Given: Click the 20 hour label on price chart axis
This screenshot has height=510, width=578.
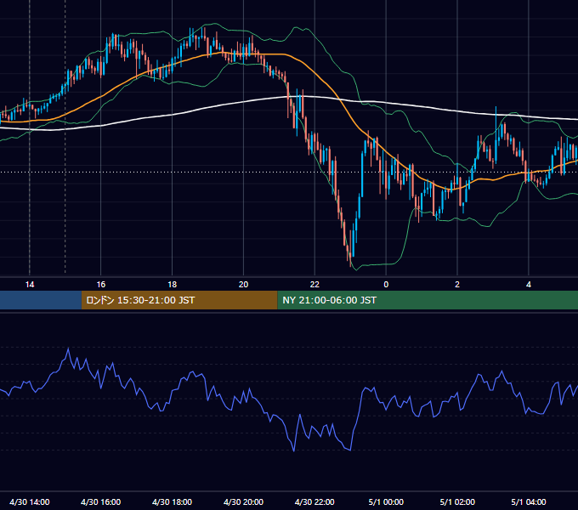Looking at the screenshot, I should pos(243,285).
